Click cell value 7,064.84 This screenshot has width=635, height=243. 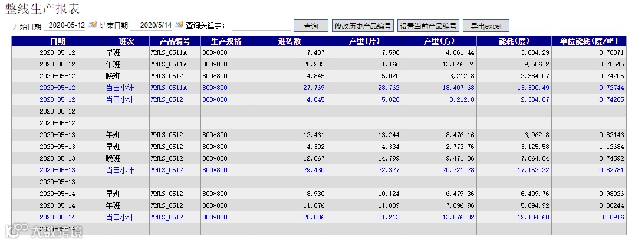tap(534, 158)
